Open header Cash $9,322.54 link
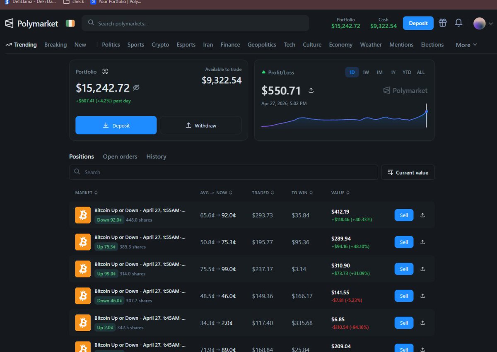Screen dimensions: 497x352 pos(384,23)
